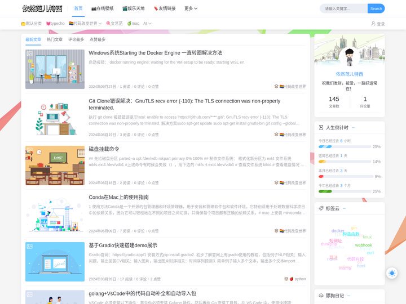
Task: Open the Git Clone article's desk thumbnail
Action: point(55,117)
